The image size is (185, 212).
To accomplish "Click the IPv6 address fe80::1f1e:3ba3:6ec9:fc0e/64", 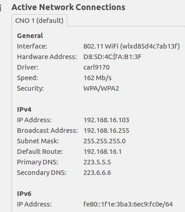I will click(x=128, y=204).
